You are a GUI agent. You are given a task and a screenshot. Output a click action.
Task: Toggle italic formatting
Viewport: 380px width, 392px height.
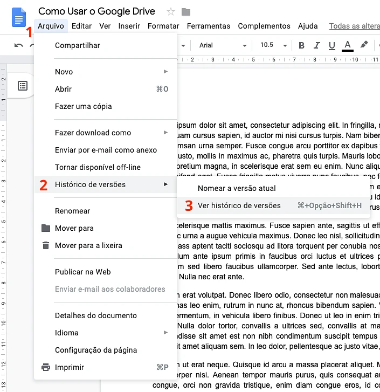pyautogui.click(x=316, y=45)
